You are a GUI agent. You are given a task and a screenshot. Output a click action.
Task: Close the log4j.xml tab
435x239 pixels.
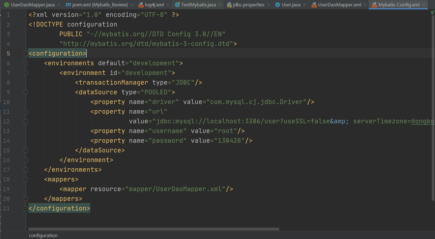pos(168,5)
